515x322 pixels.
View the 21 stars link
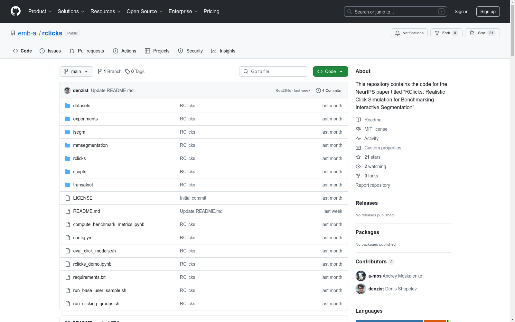368,157
